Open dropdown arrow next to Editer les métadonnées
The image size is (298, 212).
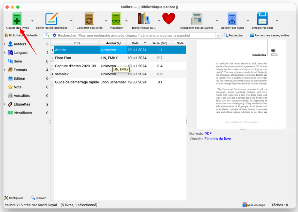coord(71,21)
